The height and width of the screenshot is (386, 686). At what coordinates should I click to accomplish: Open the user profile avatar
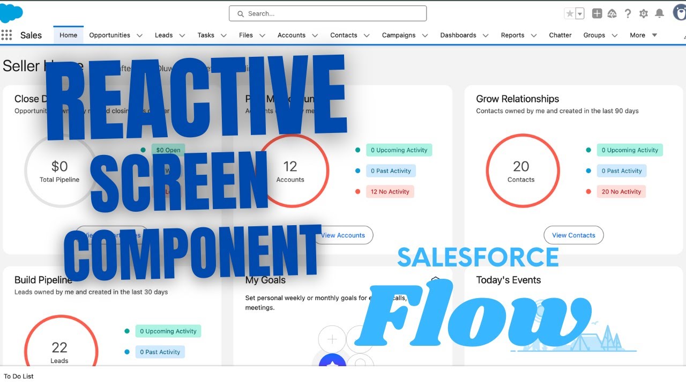680,12
